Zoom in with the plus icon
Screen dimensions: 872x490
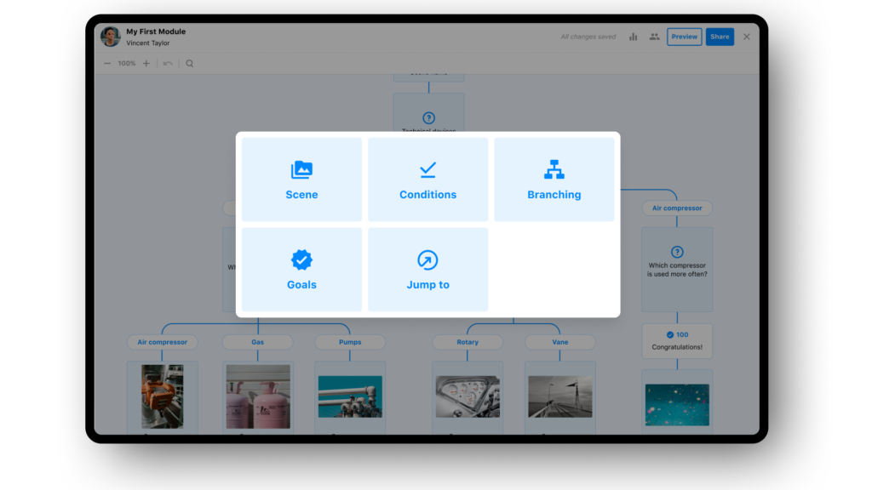click(146, 63)
